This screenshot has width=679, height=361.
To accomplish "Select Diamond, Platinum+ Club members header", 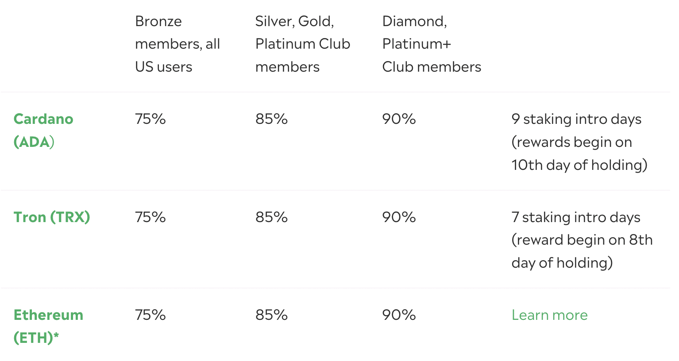I will click(432, 44).
